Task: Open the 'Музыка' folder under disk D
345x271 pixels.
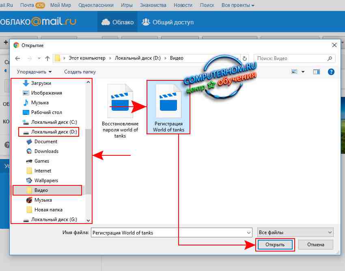Action: click(x=43, y=200)
